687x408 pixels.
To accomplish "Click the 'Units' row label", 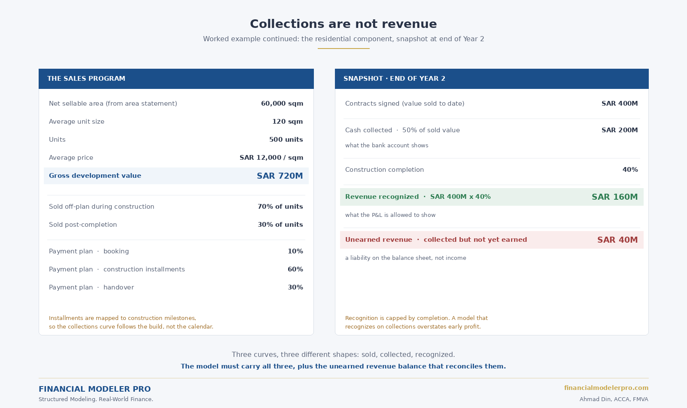I will [57, 140].
